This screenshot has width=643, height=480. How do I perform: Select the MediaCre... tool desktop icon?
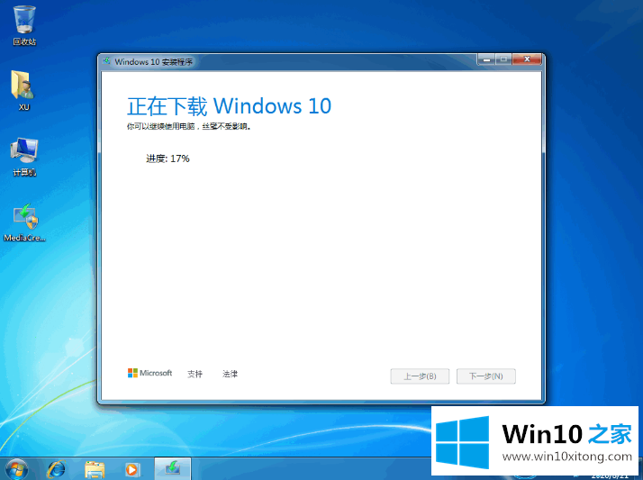coord(24,222)
